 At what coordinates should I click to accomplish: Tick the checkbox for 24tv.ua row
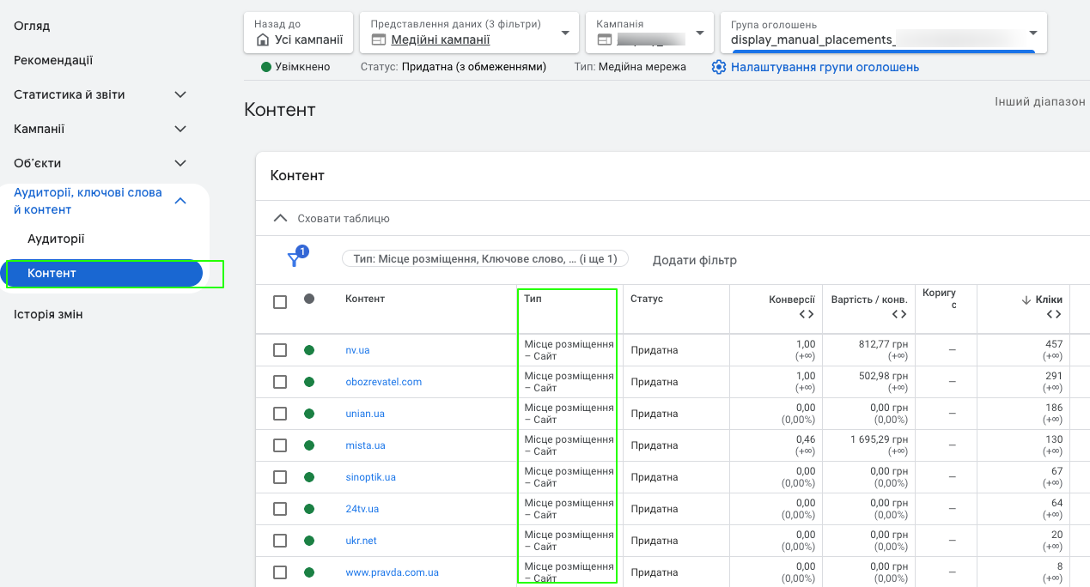[280, 509]
